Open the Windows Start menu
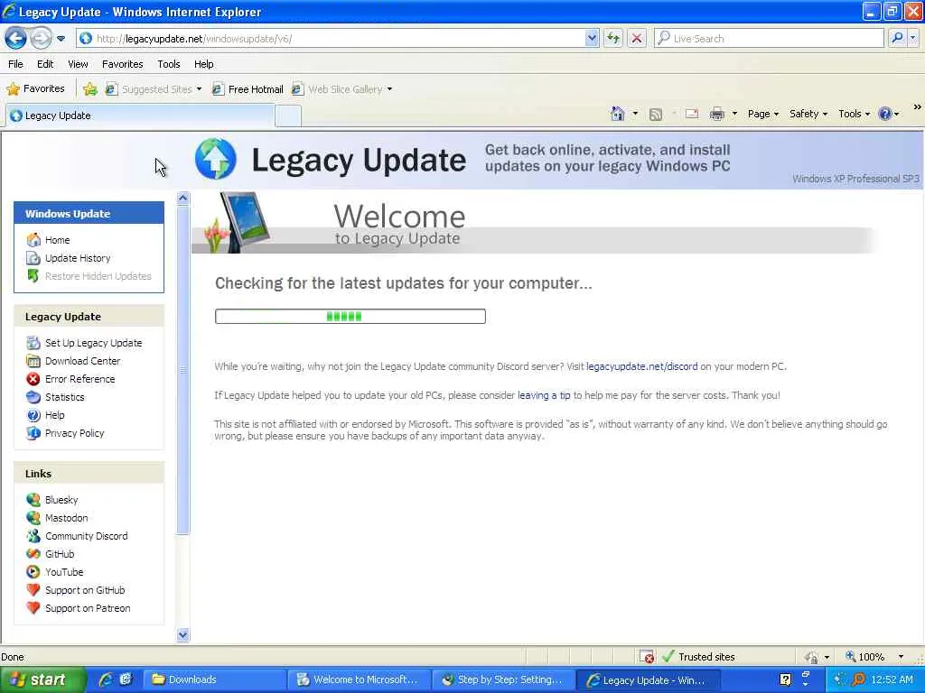Image resolution: width=925 pixels, height=693 pixels. pyautogui.click(x=42, y=679)
